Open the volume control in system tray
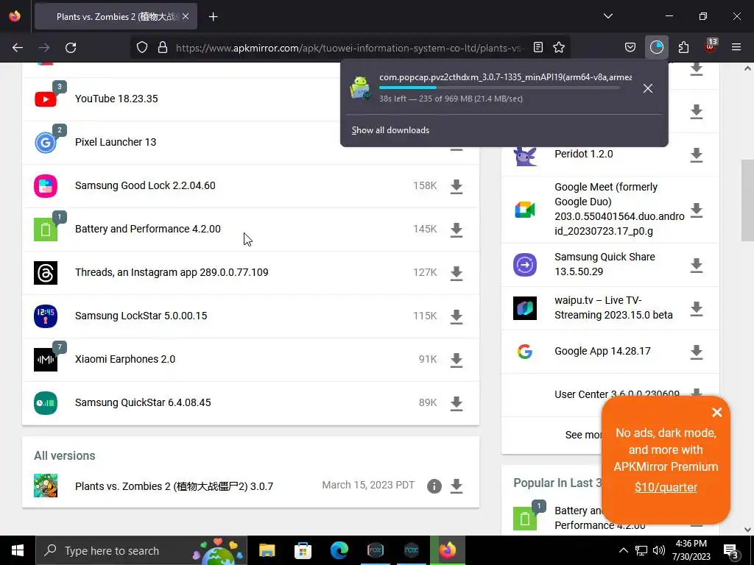Image resolution: width=754 pixels, height=565 pixels. (x=659, y=550)
